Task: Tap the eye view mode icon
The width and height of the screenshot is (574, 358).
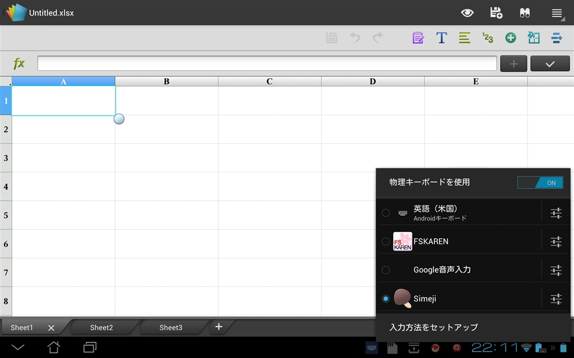Action: pyautogui.click(x=466, y=13)
